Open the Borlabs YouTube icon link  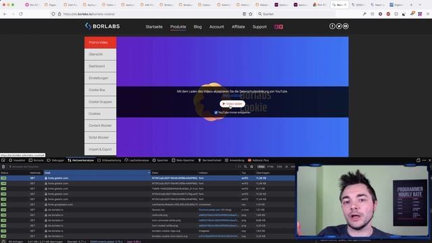[x=346, y=26]
